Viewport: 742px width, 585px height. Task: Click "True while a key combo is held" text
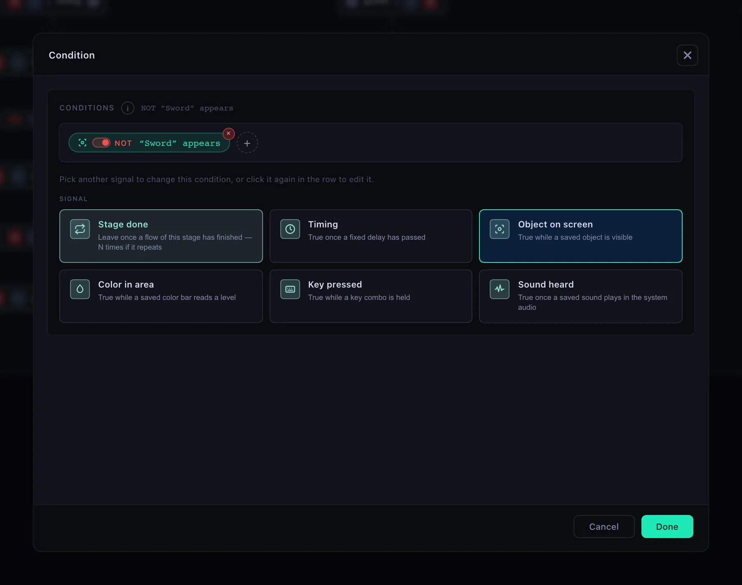point(359,297)
